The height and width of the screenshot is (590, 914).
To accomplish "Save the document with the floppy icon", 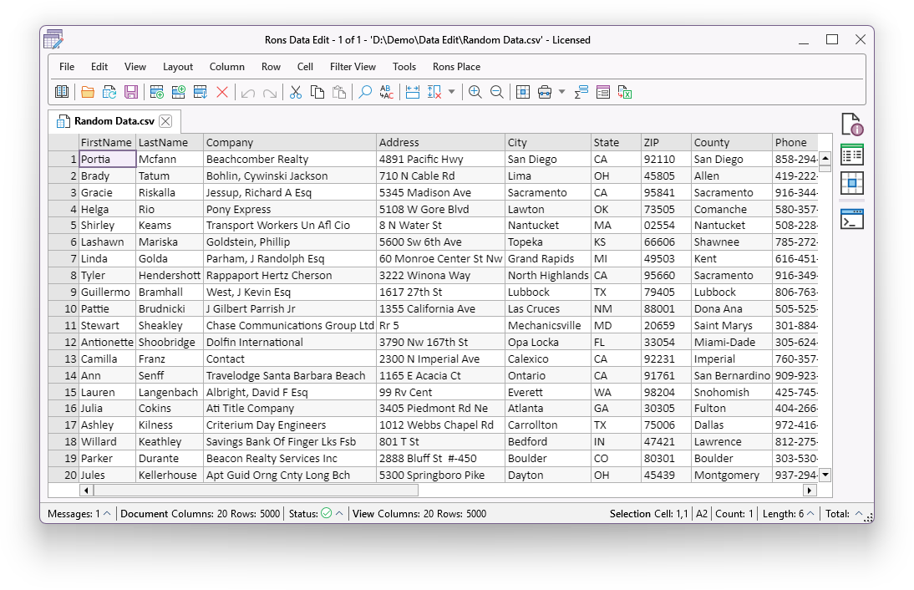I will coord(131,92).
